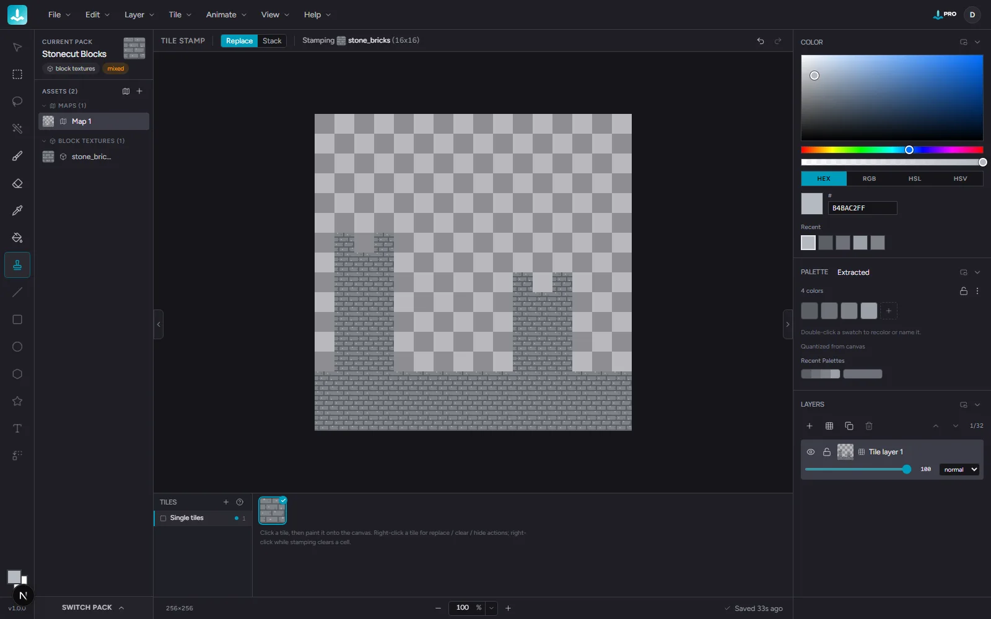This screenshot has height=619, width=991.
Task: Adjust the rainbow hue slider
Action: coord(892,150)
